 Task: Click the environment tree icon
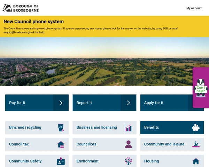click(128, 161)
